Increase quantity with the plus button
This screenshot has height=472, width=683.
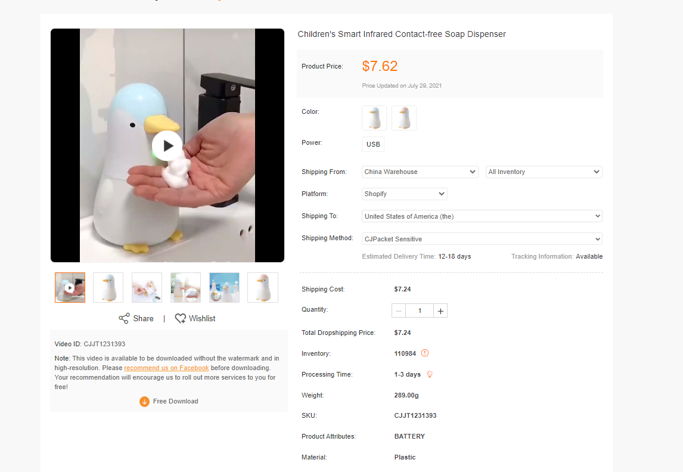[x=440, y=311]
